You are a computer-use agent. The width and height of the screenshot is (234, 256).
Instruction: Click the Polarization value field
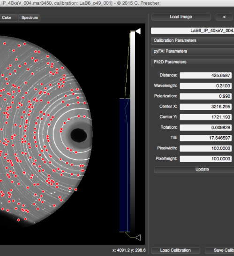point(206,96)
